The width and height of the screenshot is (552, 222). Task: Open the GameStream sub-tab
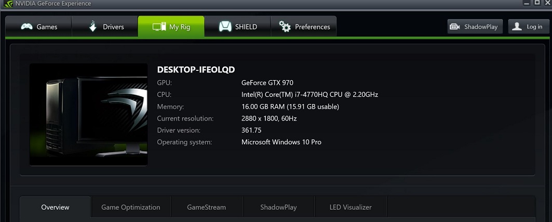coord(206,208)
